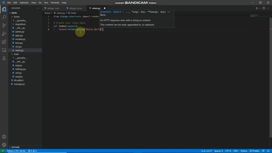The height and width of the screenshot is (153, 272).
Task: Select the views.py editor tab
Action: click(x=96, y=8)
